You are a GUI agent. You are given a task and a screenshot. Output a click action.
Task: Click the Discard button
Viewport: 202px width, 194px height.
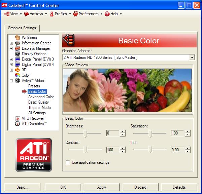pyautogui.click(x=140, y=187)
